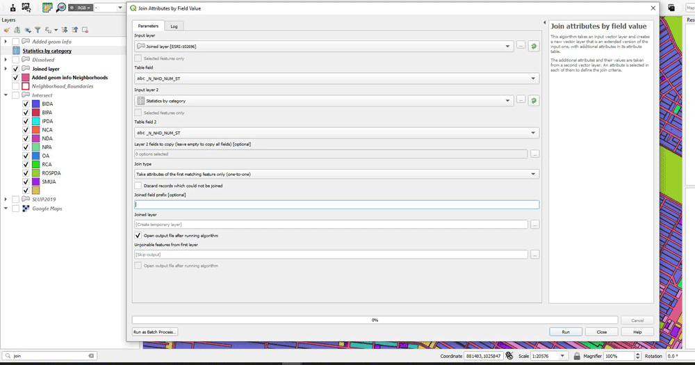695x365 pixels.
Task: Click the Unjoinable features Skip output field
Action: (331, 254)
